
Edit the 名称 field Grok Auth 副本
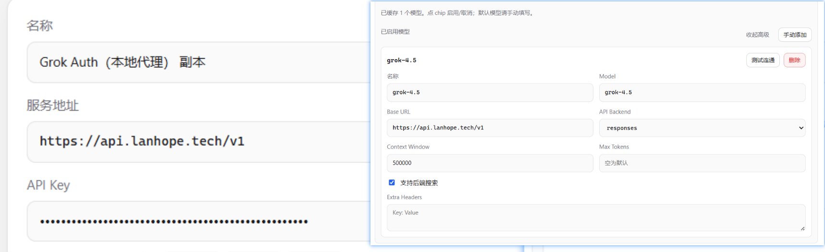pyautogui.click(x=199, y=62)
